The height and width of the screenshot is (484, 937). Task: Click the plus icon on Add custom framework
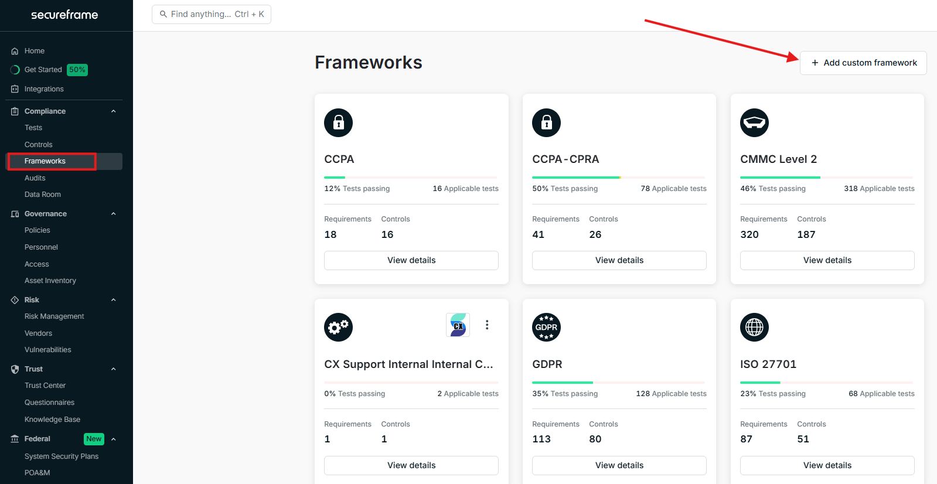(815, 63)
